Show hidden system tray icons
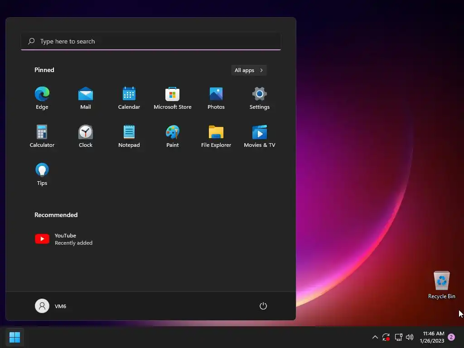Viewport: 464px width, 348px height. tap(375, 337)
